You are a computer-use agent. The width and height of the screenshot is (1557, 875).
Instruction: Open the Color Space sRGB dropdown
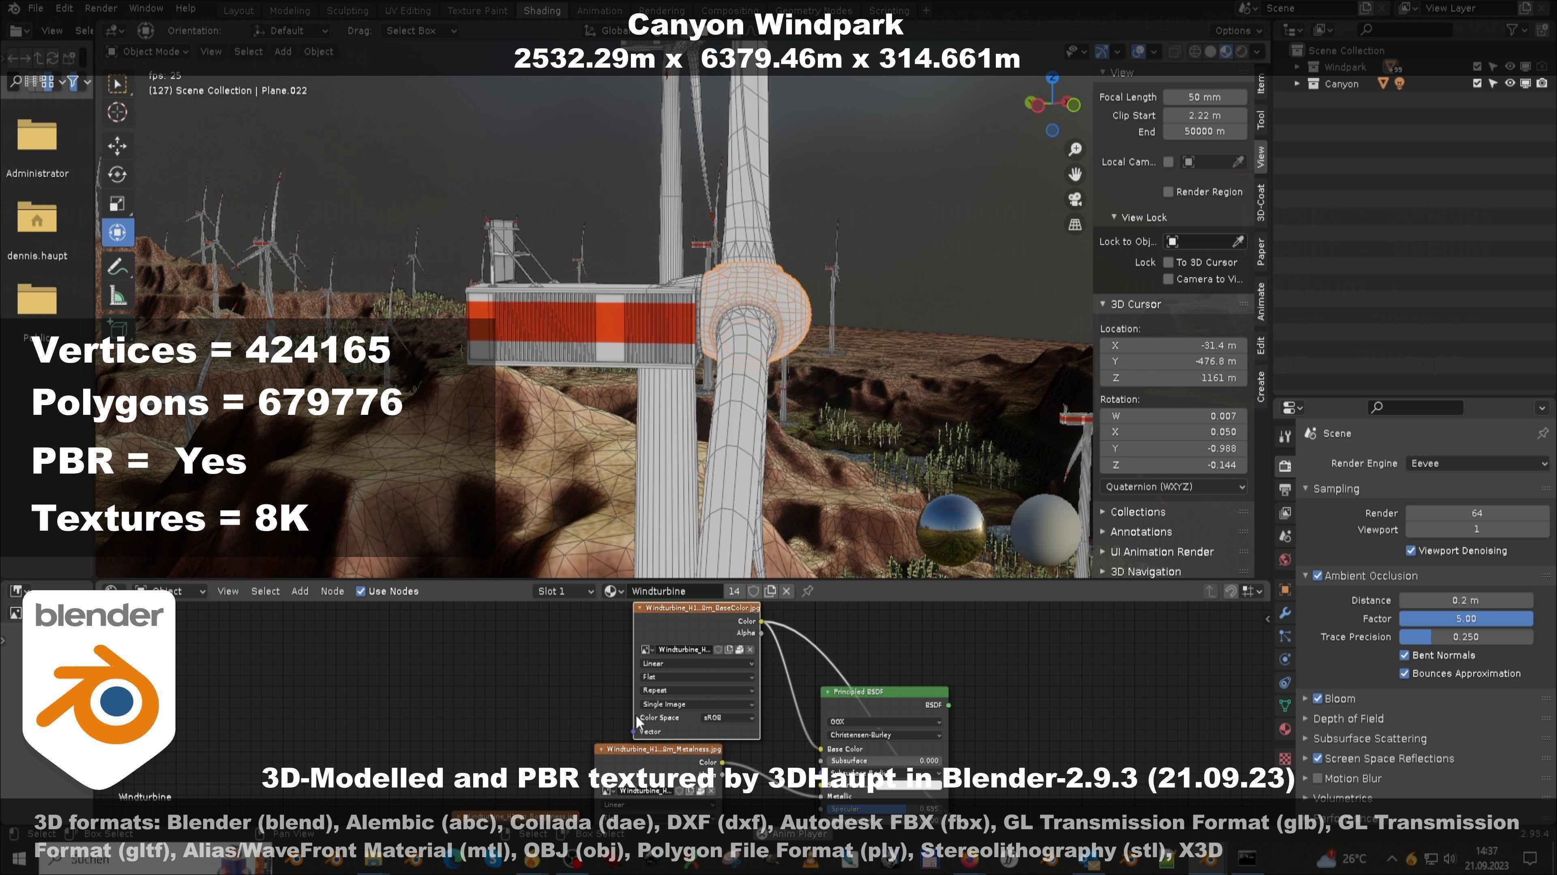[728, 717]
